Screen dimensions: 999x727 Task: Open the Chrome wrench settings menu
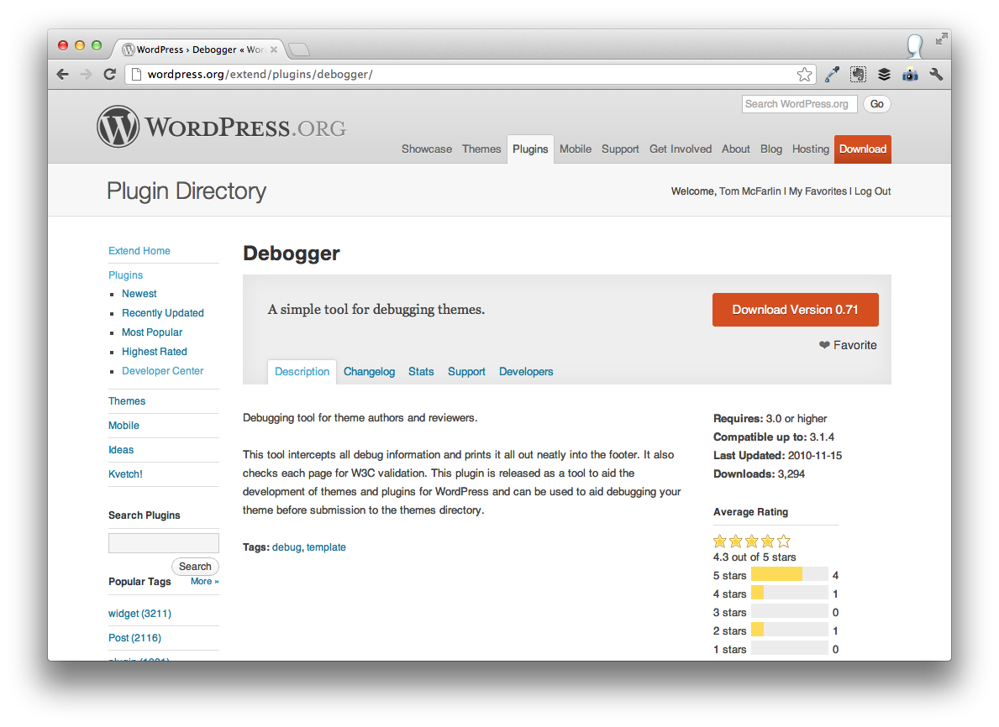coord(936,75)
